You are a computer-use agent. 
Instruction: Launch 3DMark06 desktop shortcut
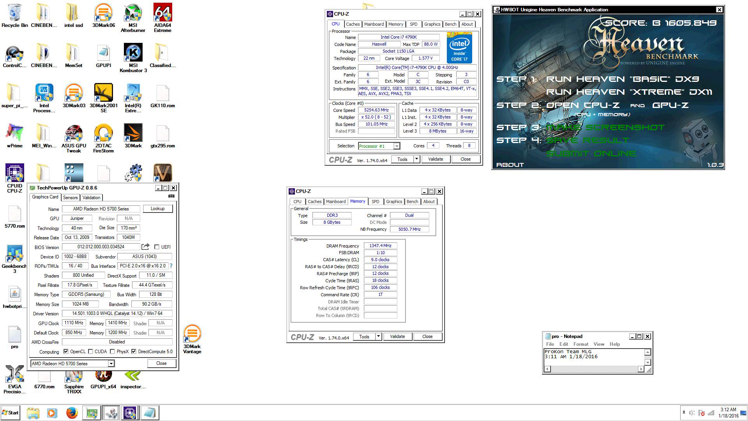point(103,16)
